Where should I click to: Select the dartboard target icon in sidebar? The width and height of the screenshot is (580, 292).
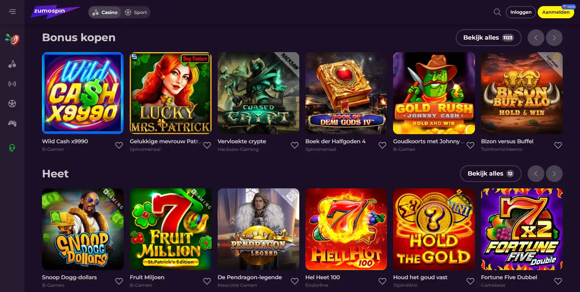tap(12, 39)
